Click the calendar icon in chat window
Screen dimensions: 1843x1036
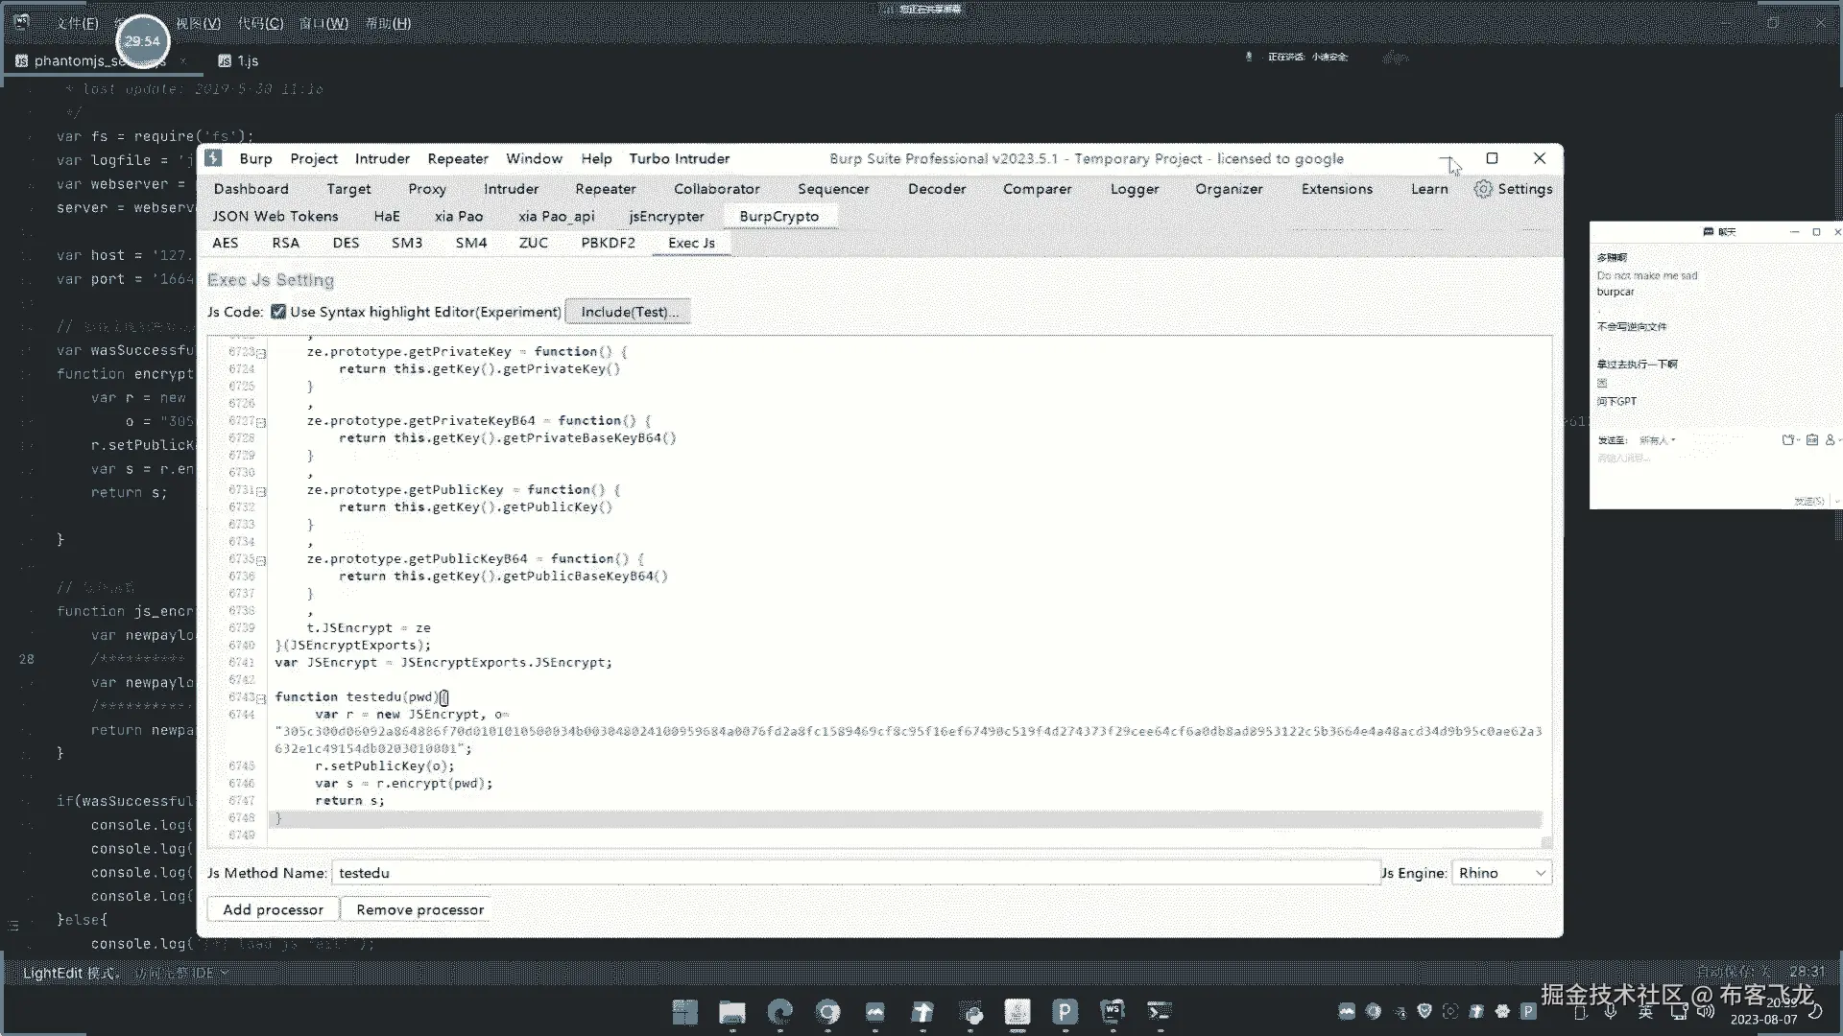point(1811,439)
